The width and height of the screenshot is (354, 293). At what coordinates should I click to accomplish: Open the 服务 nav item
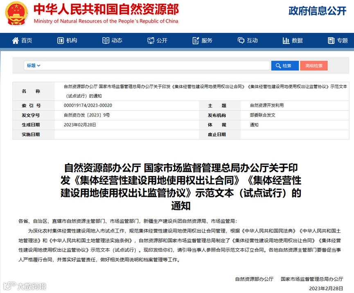point(203,41)
